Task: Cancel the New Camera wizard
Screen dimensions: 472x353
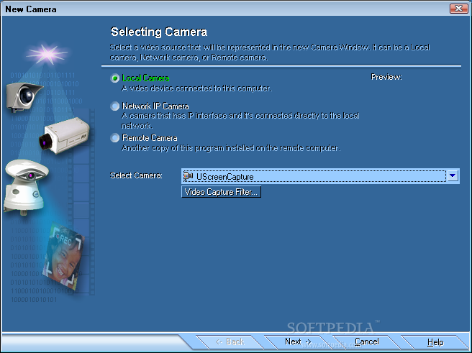Action: pos(366,342)
